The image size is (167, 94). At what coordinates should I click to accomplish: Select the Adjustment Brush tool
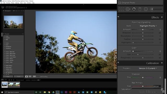click(x=156, y=9)
